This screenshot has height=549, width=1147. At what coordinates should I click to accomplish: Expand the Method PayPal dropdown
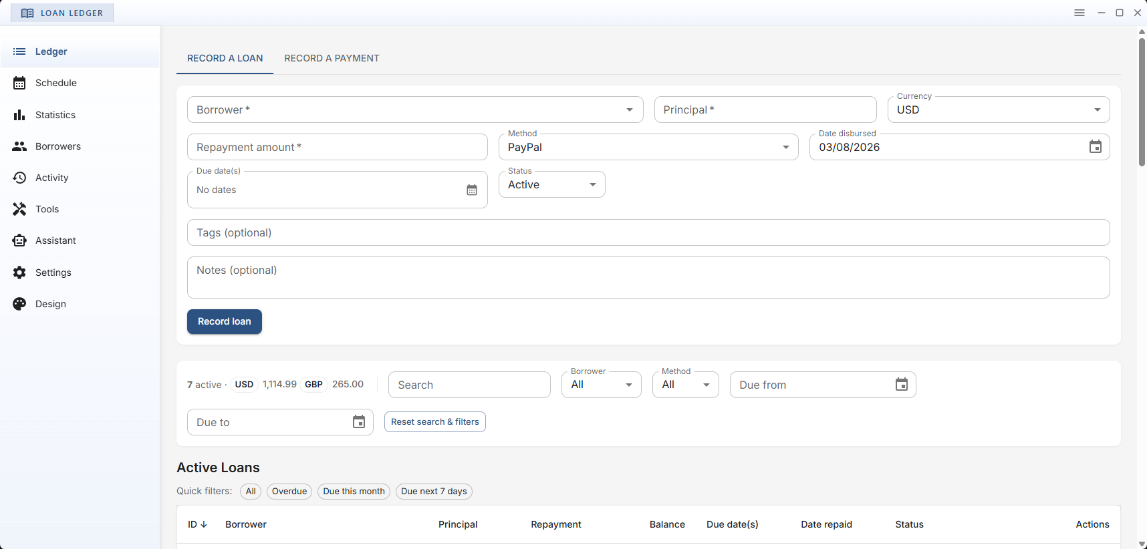pyautogui.click(x=785, y=148)
